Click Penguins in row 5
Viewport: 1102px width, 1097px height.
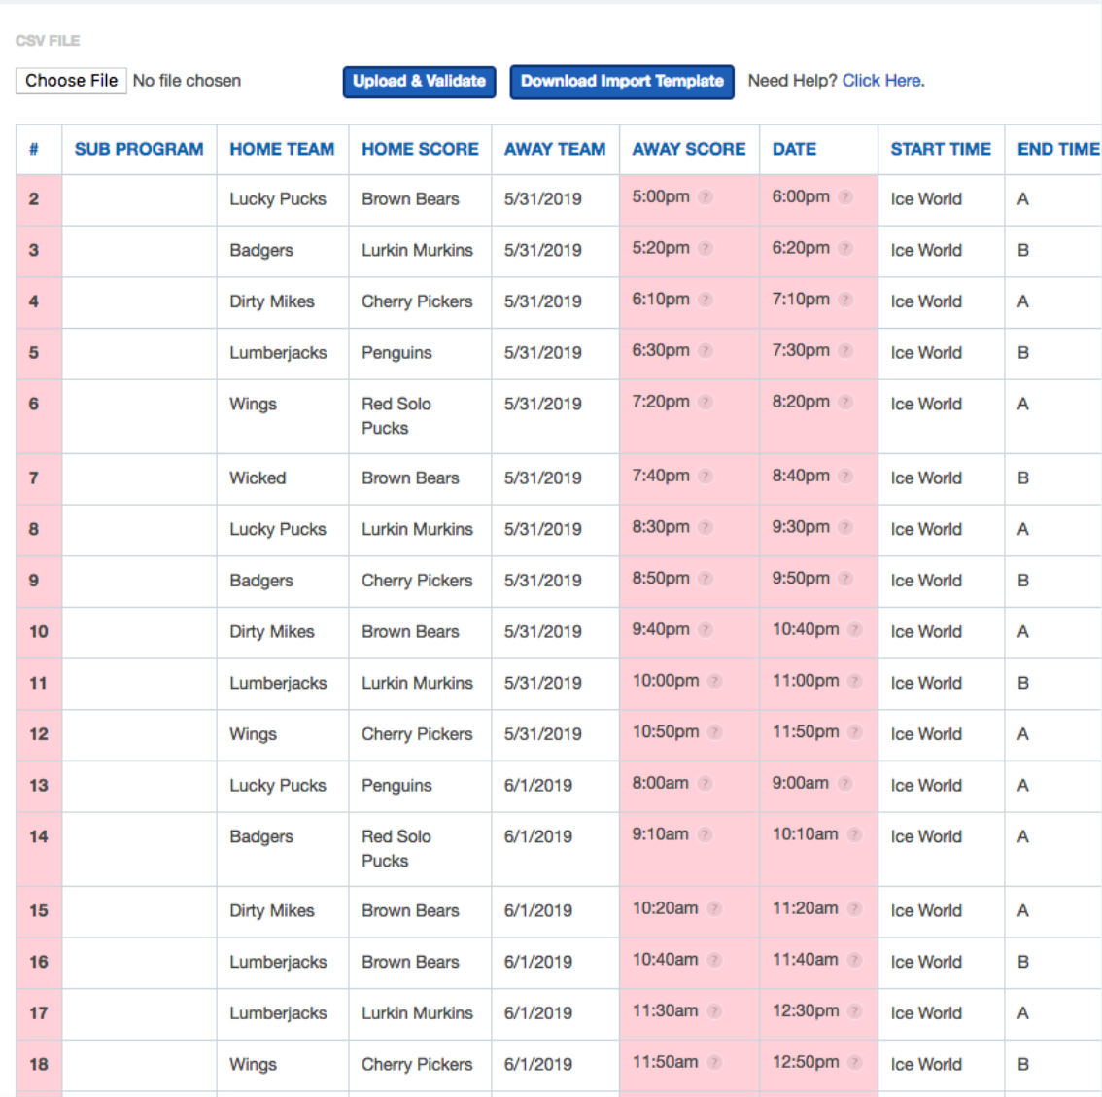[x=396, y=353]
